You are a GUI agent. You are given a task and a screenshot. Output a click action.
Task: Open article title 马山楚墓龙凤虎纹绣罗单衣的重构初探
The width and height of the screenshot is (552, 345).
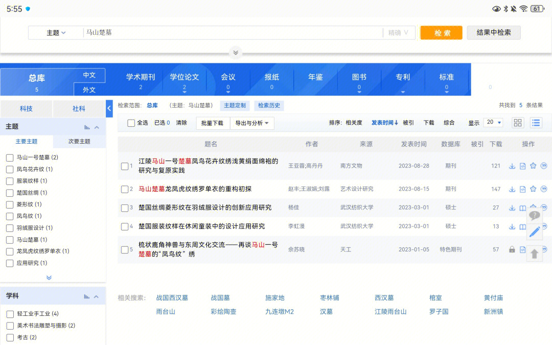click(x=195, y=189)
